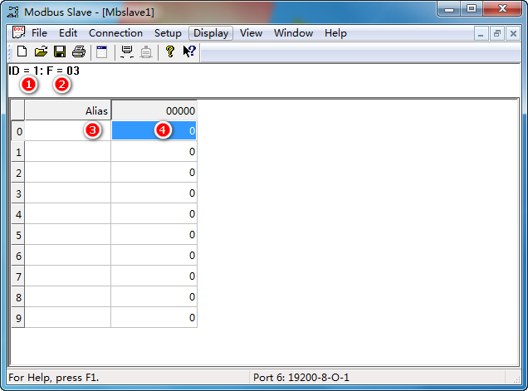
Task: Click the 00000 column header
Action: (x=154, y=110)
